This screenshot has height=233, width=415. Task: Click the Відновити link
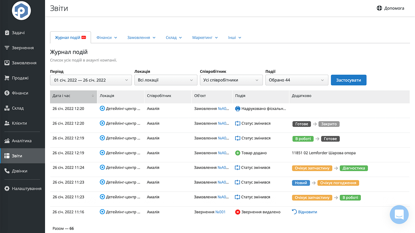pyautogui.click(x=305, y=212)
